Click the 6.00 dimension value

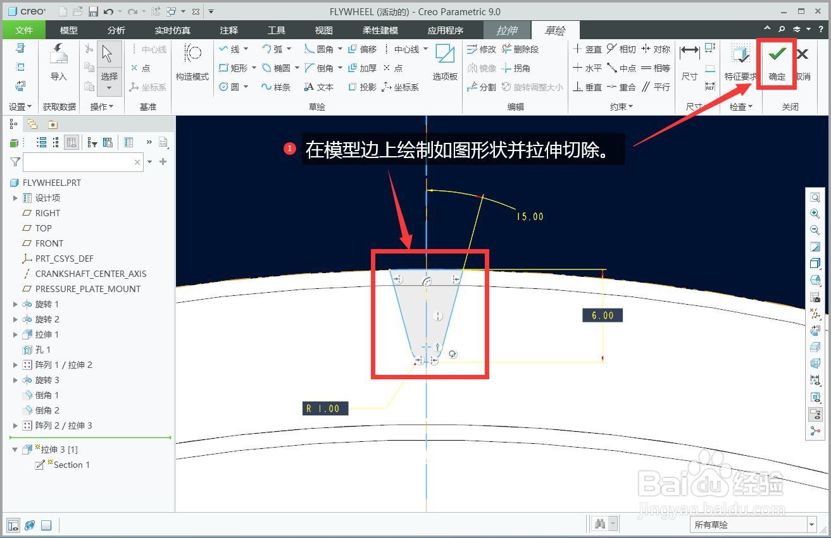[x=603, y=315]
